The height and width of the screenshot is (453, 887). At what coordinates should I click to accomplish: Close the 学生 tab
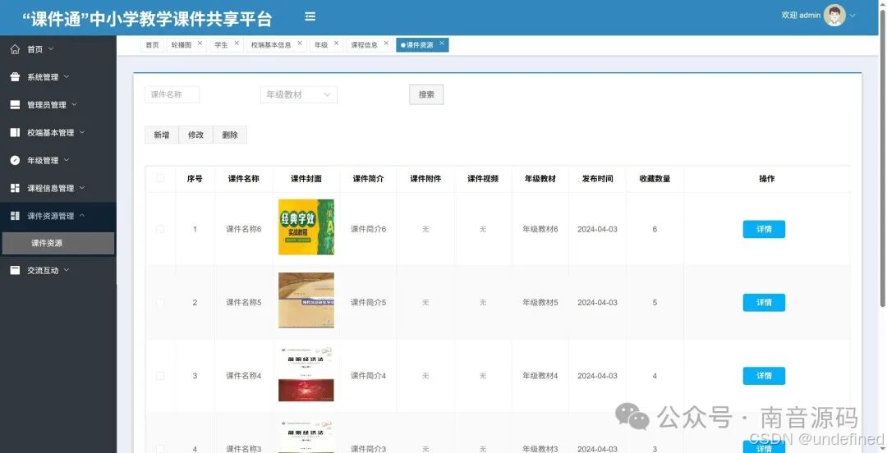point(237,43)
